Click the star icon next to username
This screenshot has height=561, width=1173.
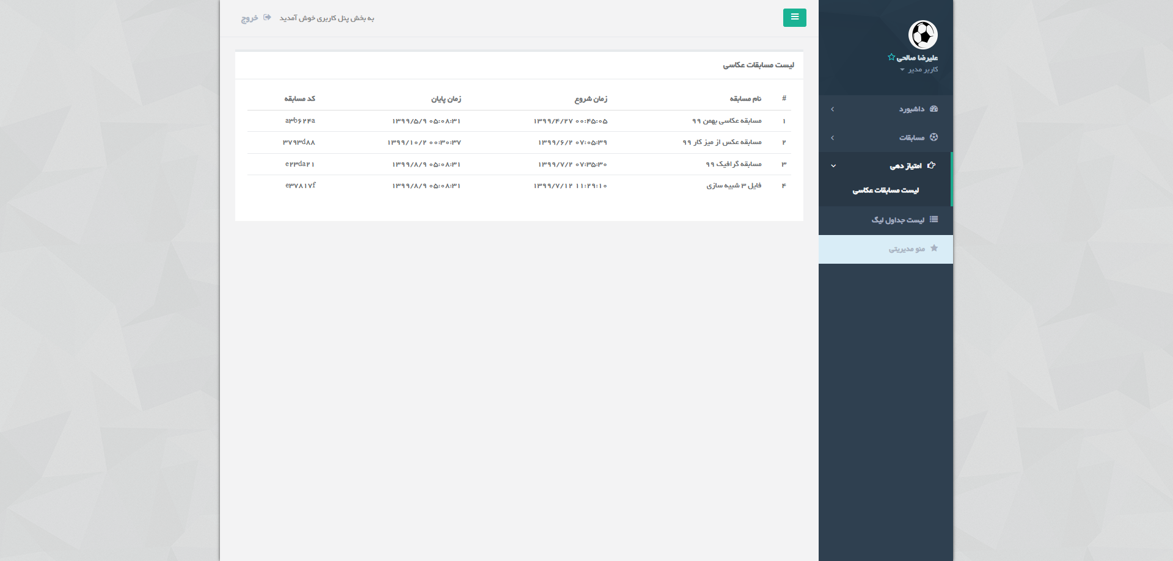(x=891, y=57)
